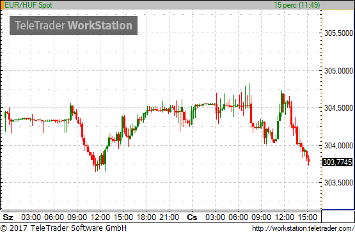Viewport: 355px width, 234px height.
Task: Click the 21:00 time axis label
Action: click(169, 217)
